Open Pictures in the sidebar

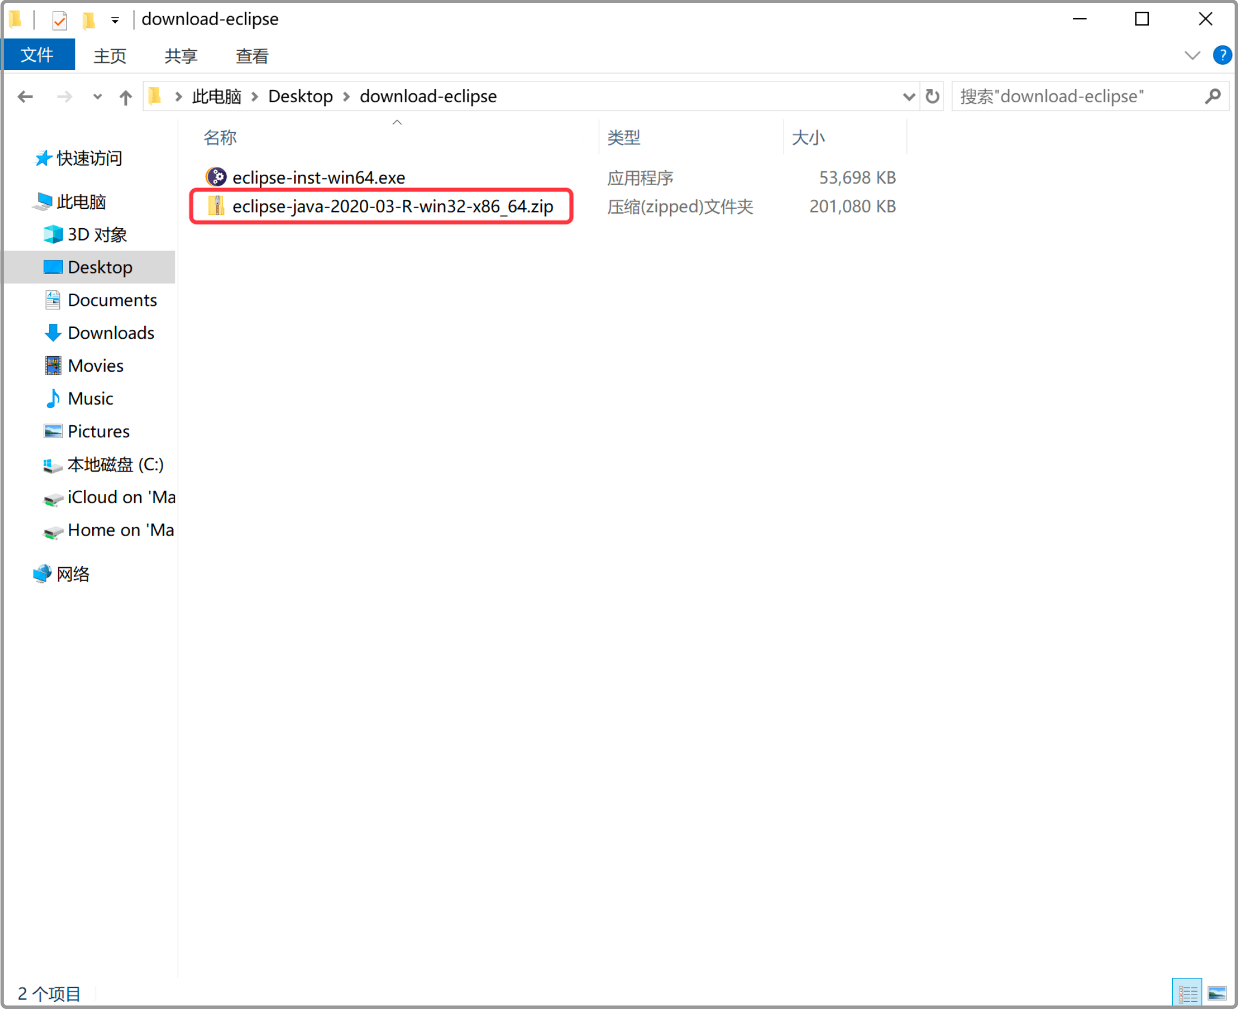(x=98, y=431)
